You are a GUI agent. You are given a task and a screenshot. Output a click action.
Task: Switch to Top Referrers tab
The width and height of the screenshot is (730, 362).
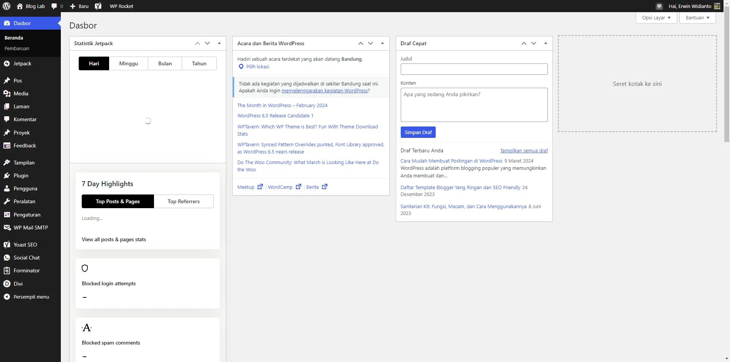(184, 201)
